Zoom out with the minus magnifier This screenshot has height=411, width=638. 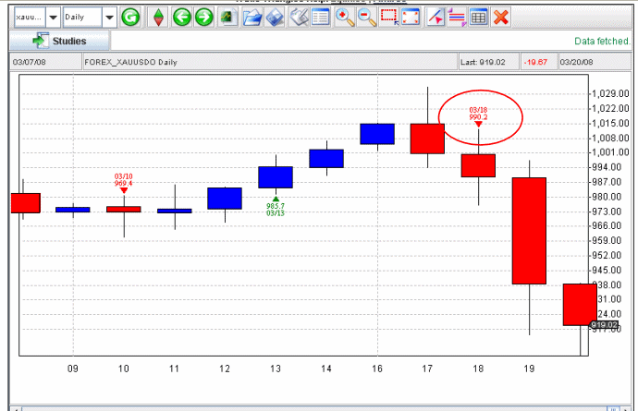pos(366,17)
